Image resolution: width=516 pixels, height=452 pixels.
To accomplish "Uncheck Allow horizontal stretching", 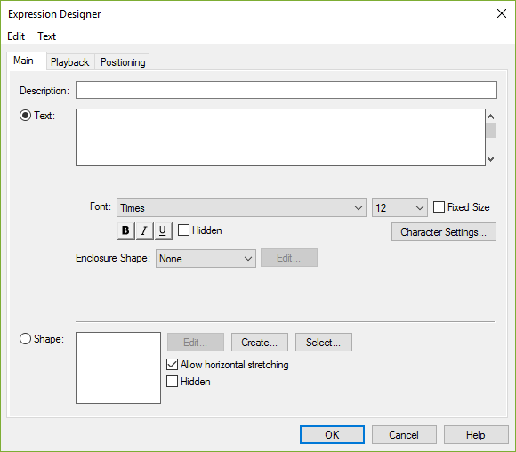I will pos(172,365).
